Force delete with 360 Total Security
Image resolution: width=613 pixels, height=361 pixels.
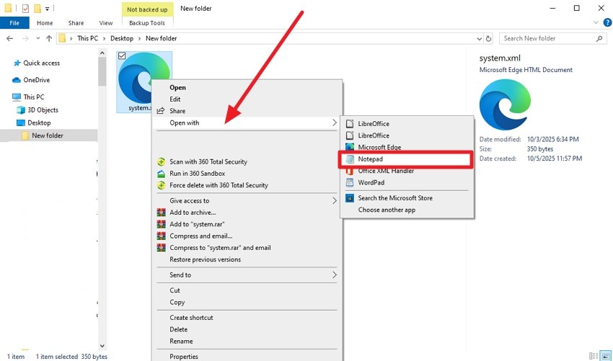pos(247,185)
